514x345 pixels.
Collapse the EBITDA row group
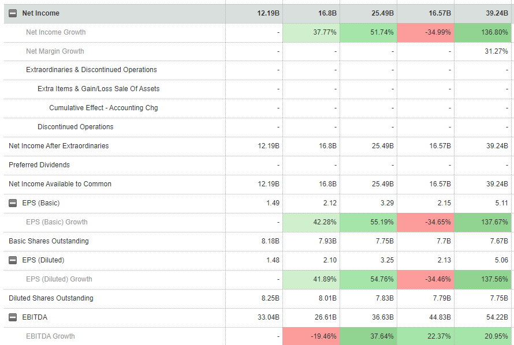(x=13, y=317)
